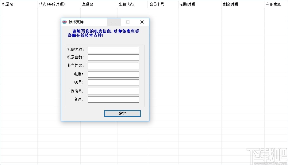Viewport: 288px width, 165px height.
Task: Click the 到期时间 column header
Action: [x=200, y=4]
